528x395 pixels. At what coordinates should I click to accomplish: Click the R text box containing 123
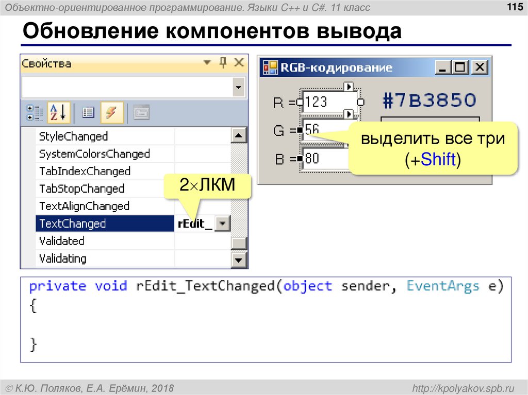point(330,102)
